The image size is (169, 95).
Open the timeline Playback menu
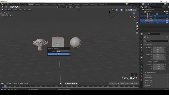9,83
